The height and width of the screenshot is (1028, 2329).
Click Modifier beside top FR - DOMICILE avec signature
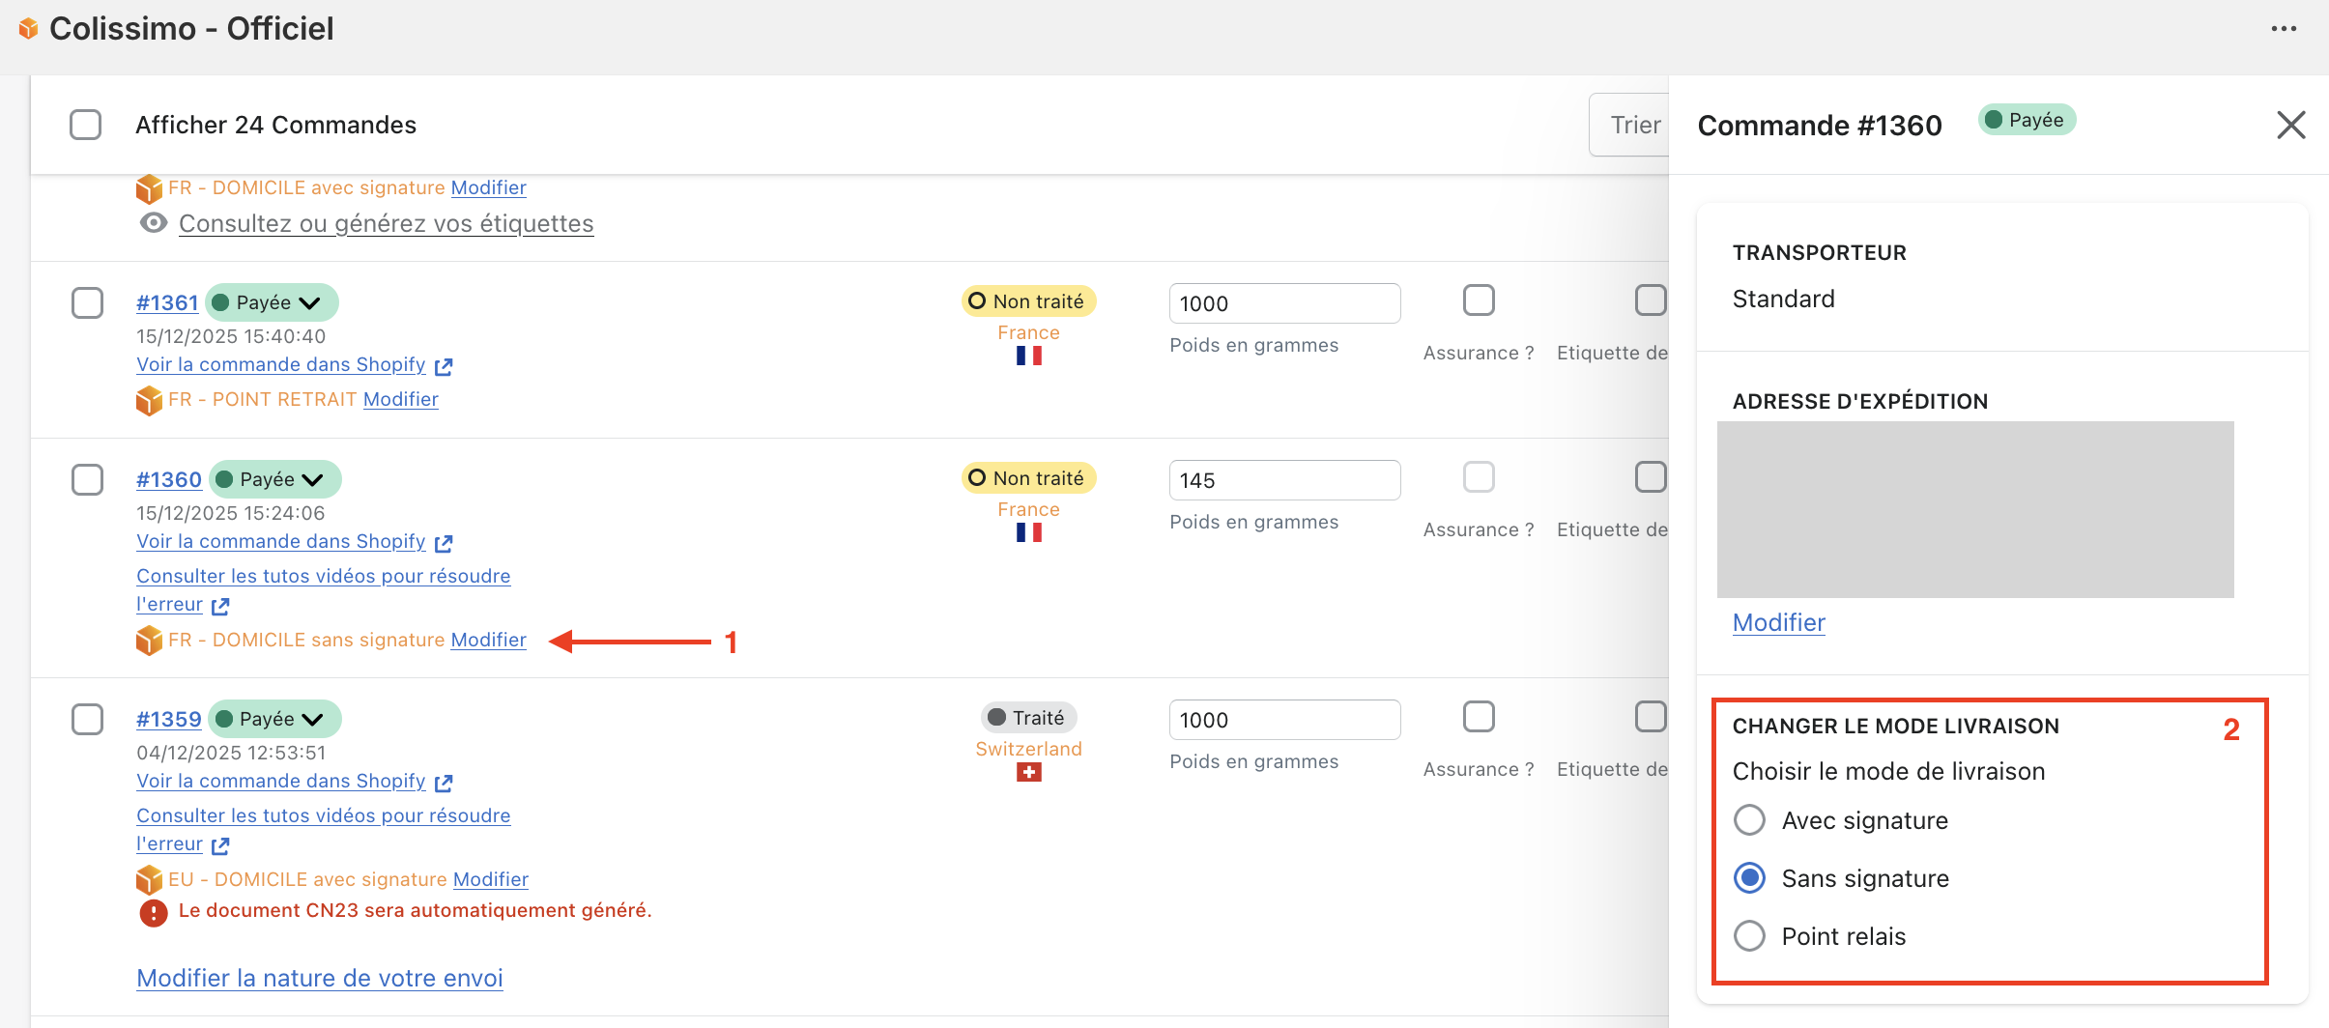pos(489,187)
